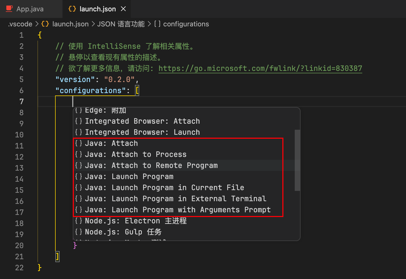Click line number 7 in the gutter
Image resolution: width=406 pixels, height=279 pixels.
(x=21, y=102)
